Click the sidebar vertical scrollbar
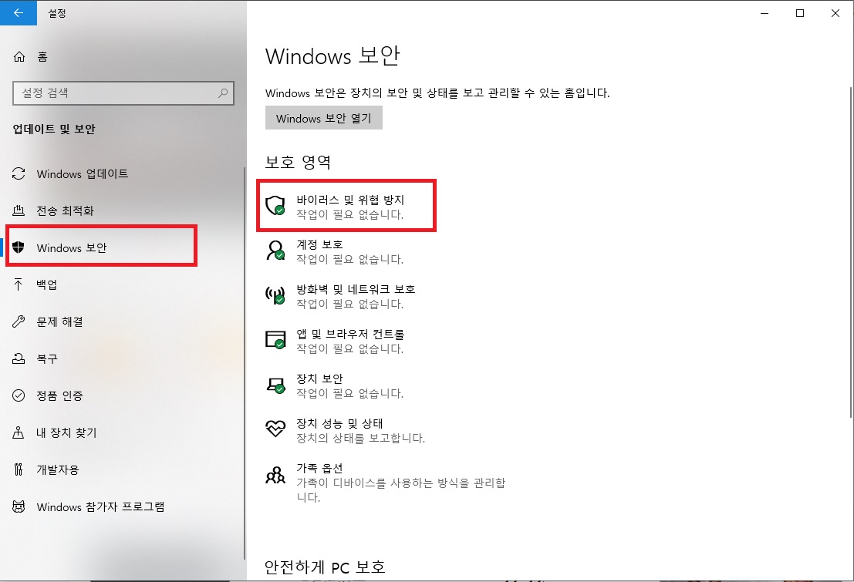The height and width of the screenshot is (582, 854). [x=244, y=363]
